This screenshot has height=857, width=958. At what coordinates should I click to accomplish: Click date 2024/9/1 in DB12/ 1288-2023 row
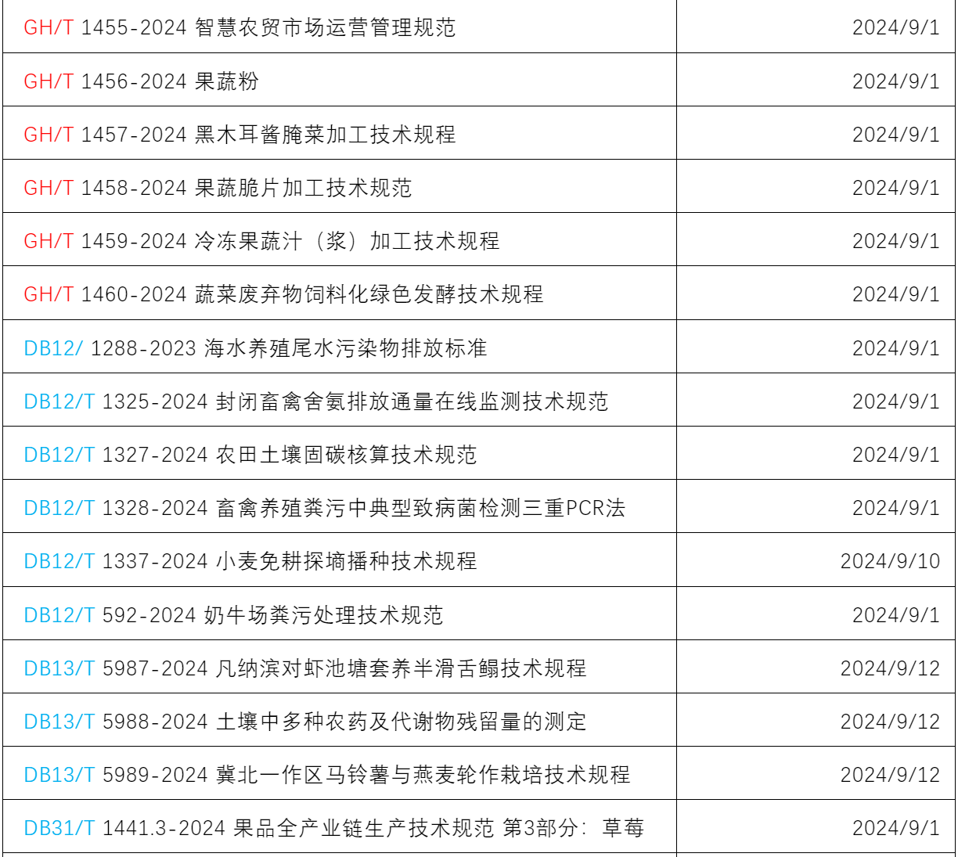pyautogui.click(x=896, y=348)
